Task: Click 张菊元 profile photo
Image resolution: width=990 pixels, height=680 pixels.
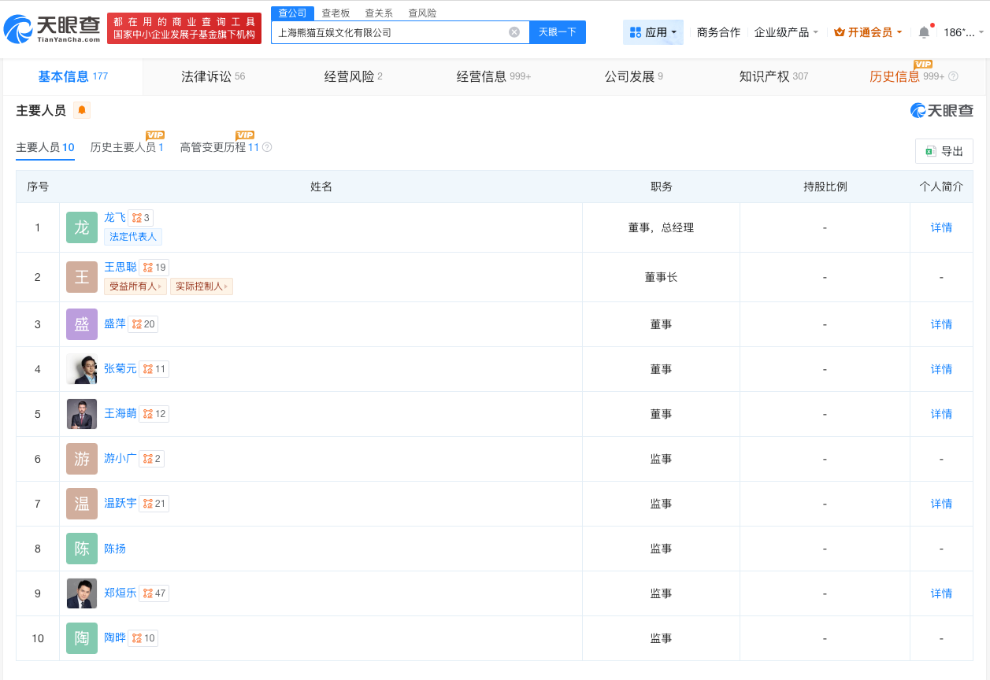Action: [x=82, y=369]
